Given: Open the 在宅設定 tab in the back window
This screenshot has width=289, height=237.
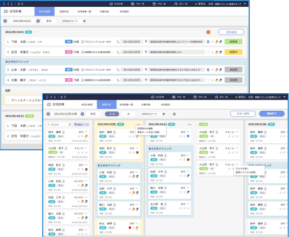Looking at the screenshot, I should click(x=124, y=11).
